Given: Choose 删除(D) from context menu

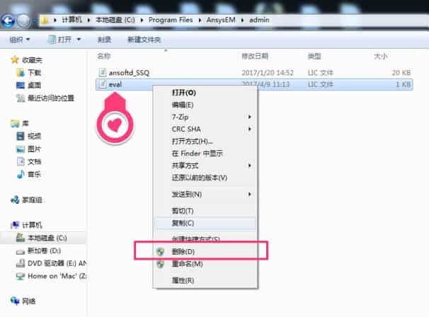Looking at the screenshot, I should tap(183, 252).
